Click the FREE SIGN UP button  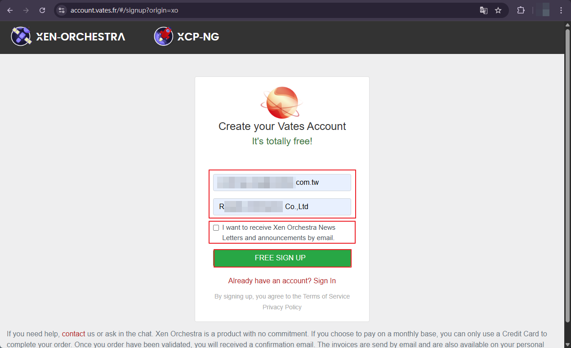282,258
